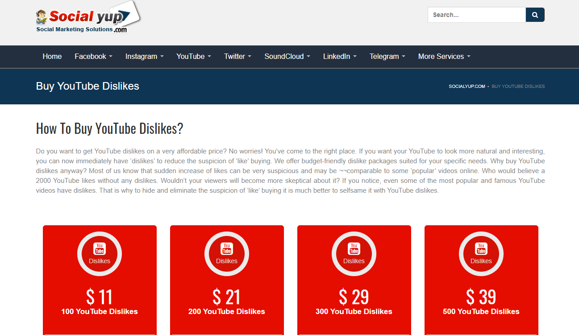Select the $ 21 price
579x335 pixels.
pyautogui.click(x=227, y=297)
